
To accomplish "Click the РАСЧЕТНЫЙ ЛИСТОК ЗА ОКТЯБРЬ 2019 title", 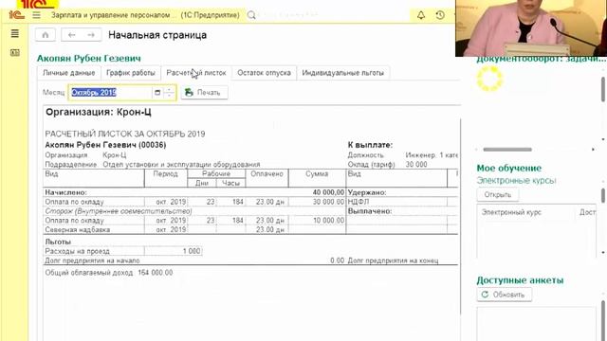I will tap(125, 134).
